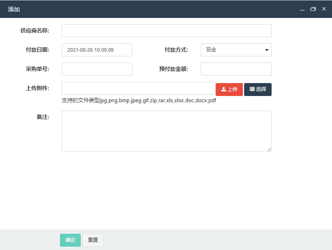Click the 付款方式 label

(176, 50)
